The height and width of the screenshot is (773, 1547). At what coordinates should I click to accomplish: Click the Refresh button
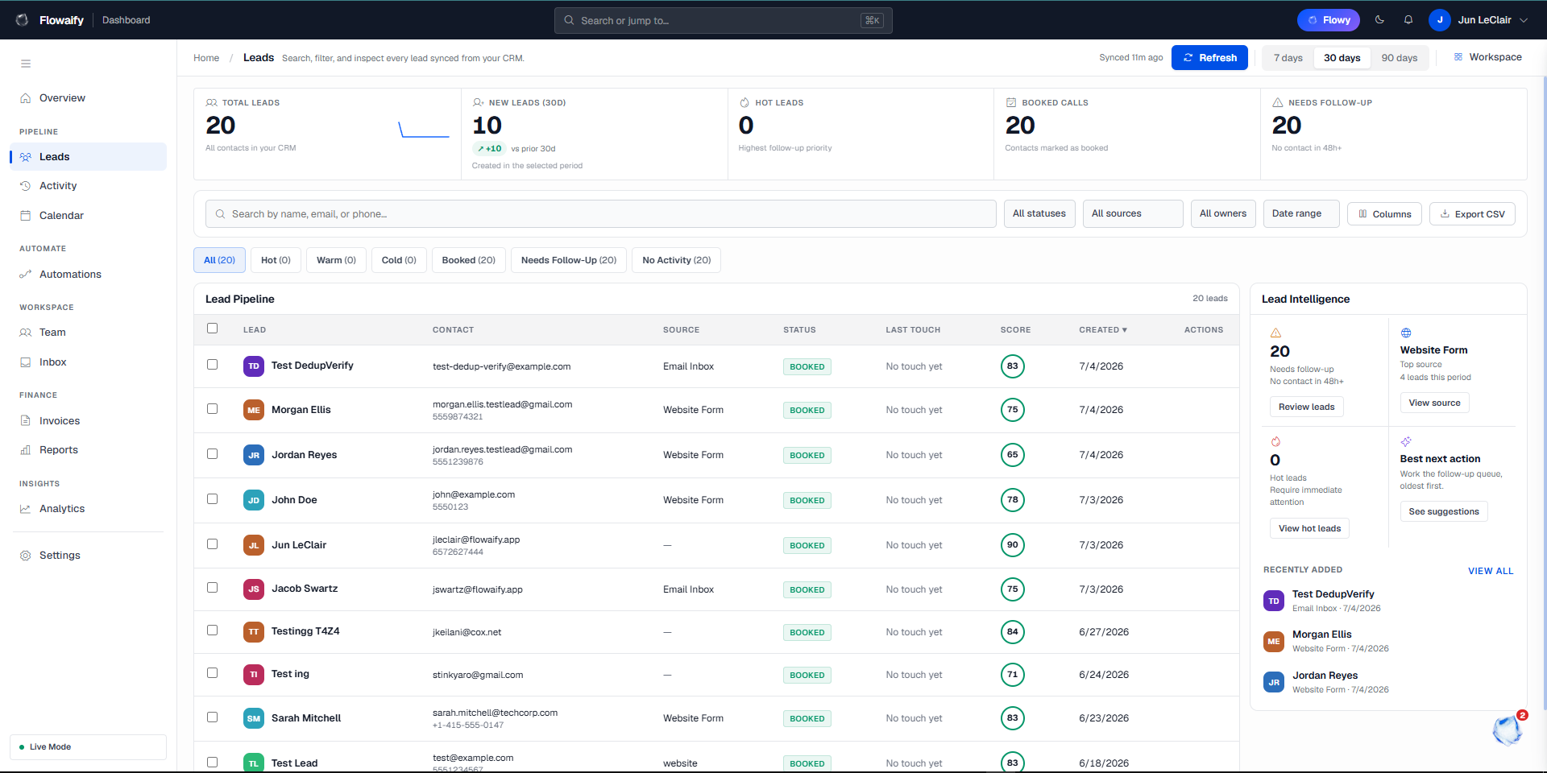pos(1209,58)
